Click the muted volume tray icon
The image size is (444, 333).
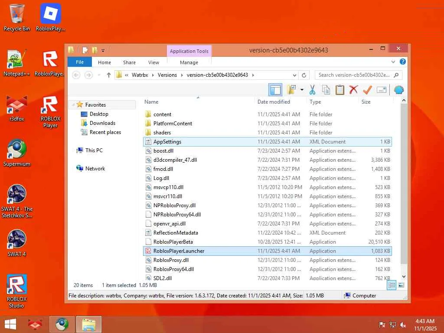click(403, 325)
